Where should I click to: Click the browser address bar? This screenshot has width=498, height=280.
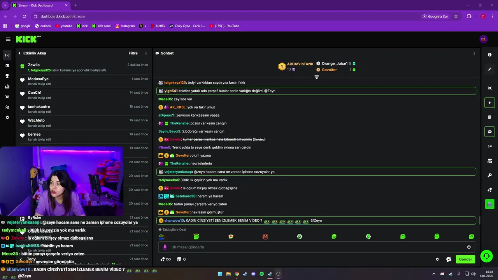click(x=226, y=16)
